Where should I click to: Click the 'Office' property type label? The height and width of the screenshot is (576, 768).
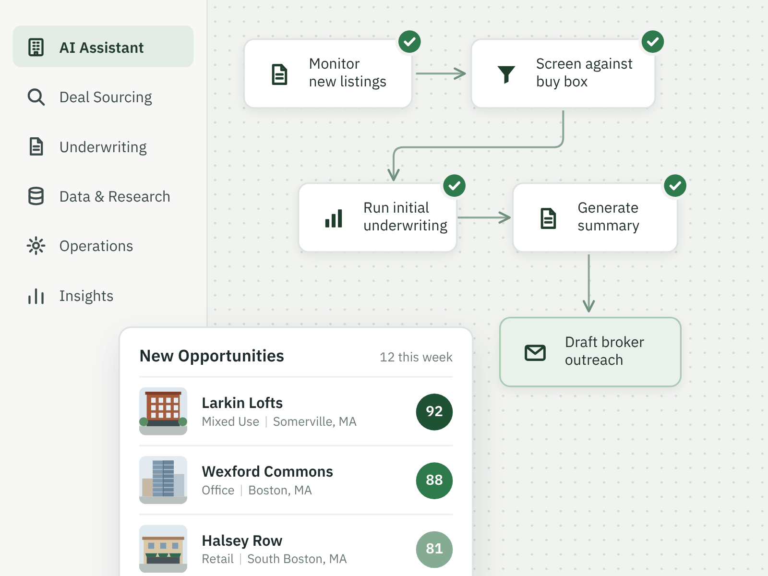click(218, 490)
